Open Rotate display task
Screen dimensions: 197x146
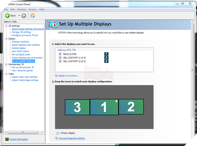pyautogui.click(x=19, y=48)
